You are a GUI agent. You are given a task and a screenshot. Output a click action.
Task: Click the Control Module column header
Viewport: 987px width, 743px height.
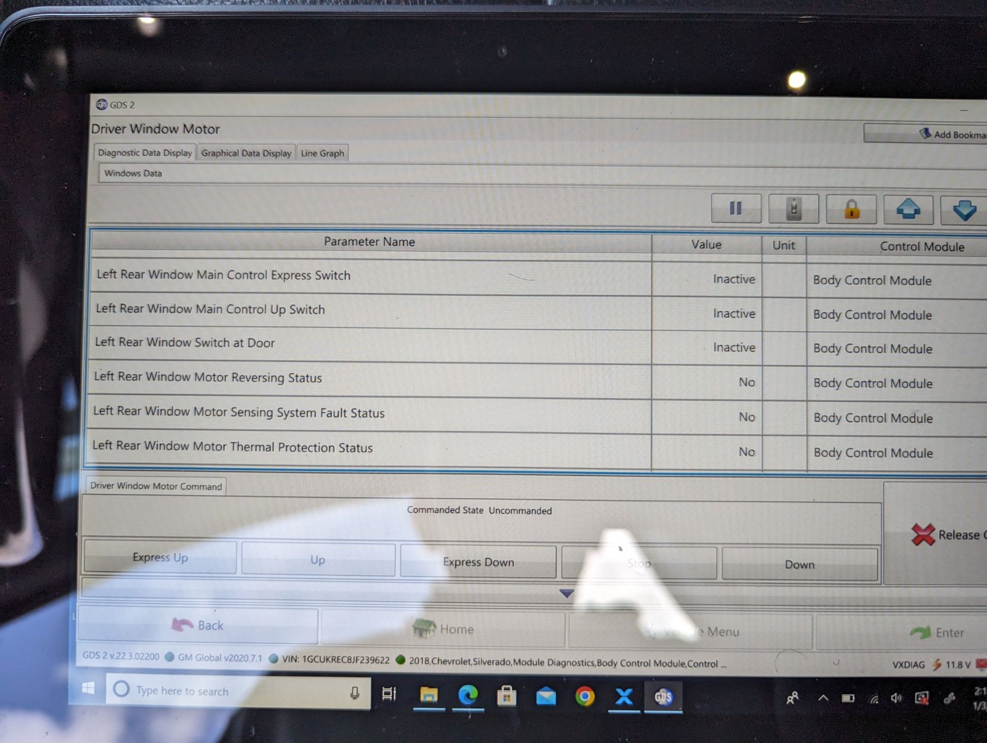pyautogui.click(x=922, y=247)
